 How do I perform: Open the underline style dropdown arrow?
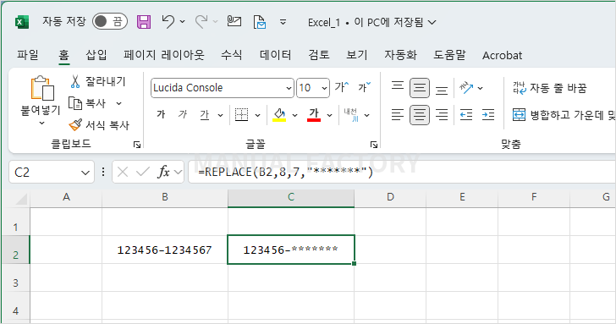point(220,115)
